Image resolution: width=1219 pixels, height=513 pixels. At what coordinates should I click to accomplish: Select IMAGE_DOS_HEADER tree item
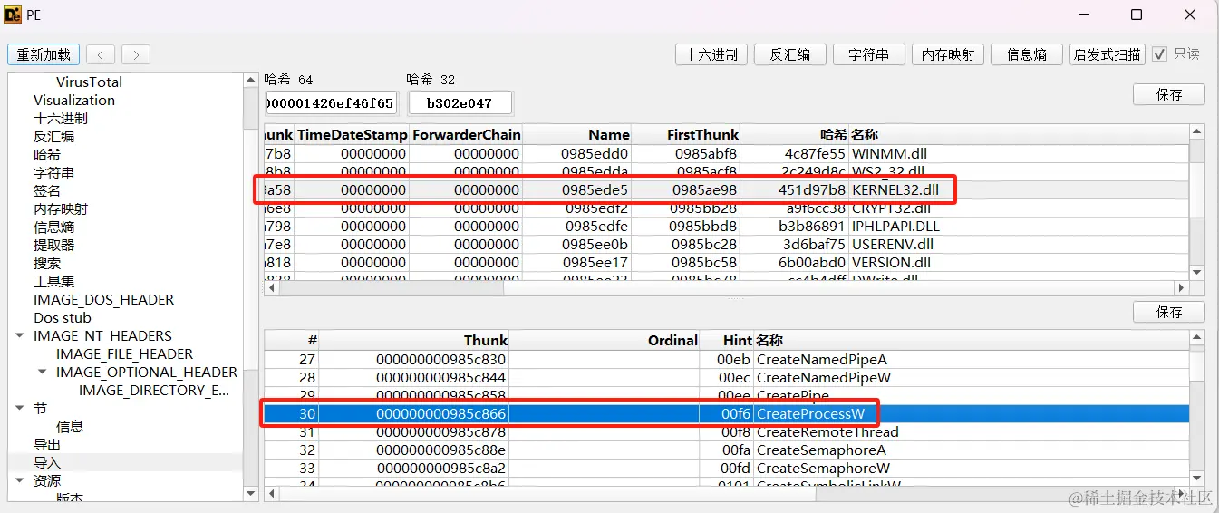point(103,299)
